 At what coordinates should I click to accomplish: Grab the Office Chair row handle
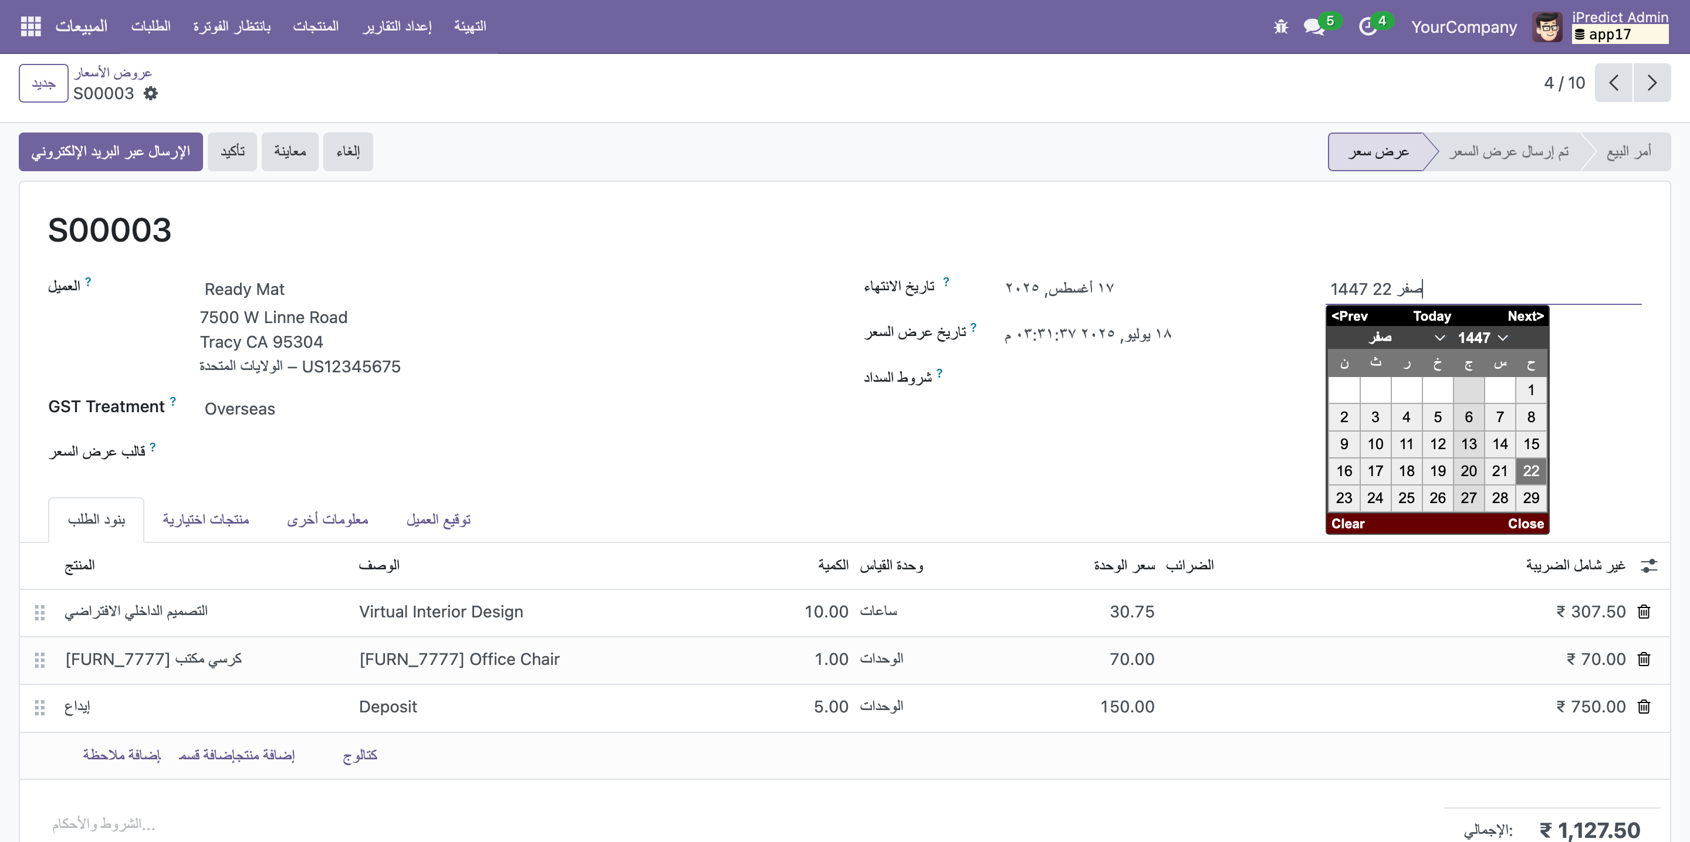point(39,660)
